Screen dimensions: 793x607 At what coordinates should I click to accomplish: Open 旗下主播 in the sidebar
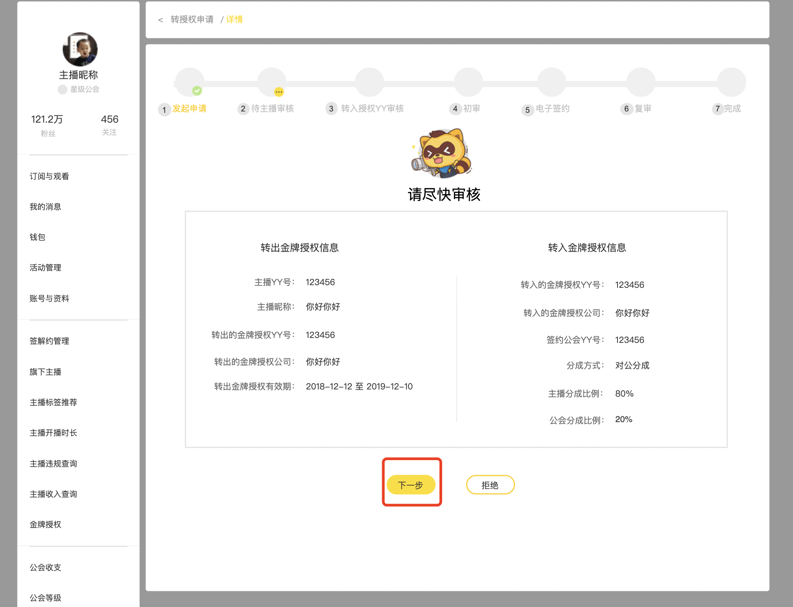point(45,372)
